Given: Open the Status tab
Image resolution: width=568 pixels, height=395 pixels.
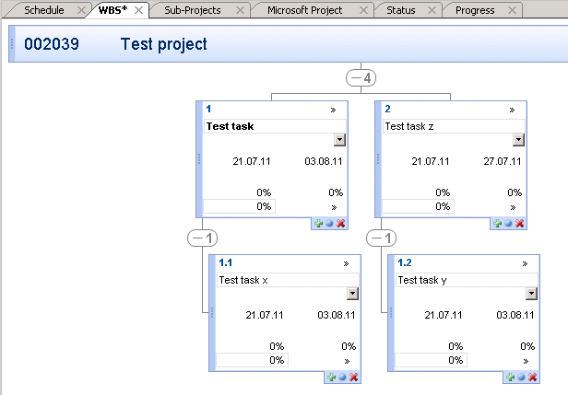Looking at the screenshot, I should 400,10.
